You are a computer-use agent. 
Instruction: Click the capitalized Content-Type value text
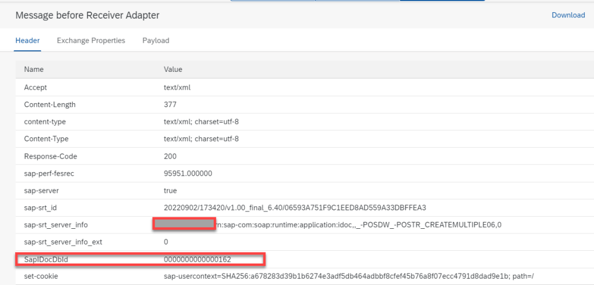201,139
